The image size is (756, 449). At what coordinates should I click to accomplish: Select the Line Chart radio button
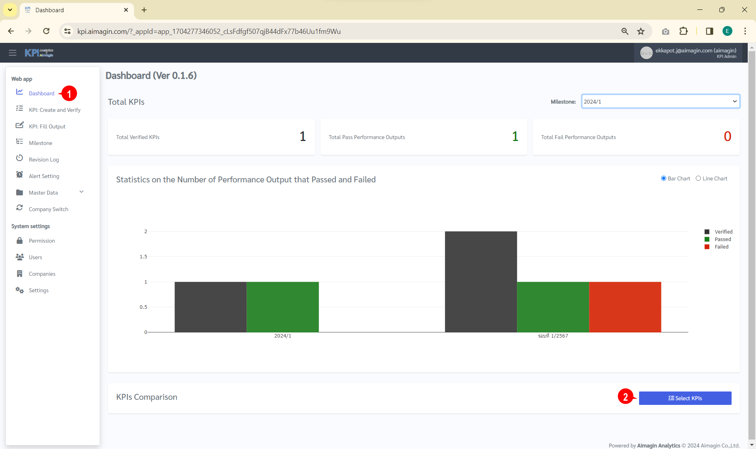pos(698,178)
